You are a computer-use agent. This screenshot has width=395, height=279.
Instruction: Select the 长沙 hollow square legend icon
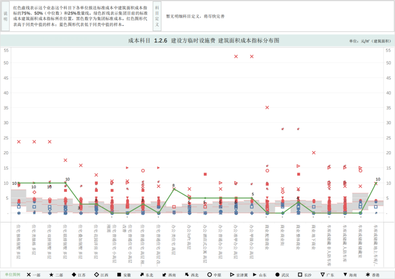tap(300, 274)
